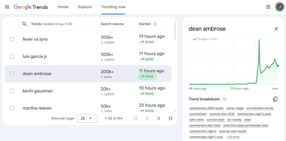Click the 19 hours ago start time
The width and height of the screenshot is (286, 141).
coord(152,36)
